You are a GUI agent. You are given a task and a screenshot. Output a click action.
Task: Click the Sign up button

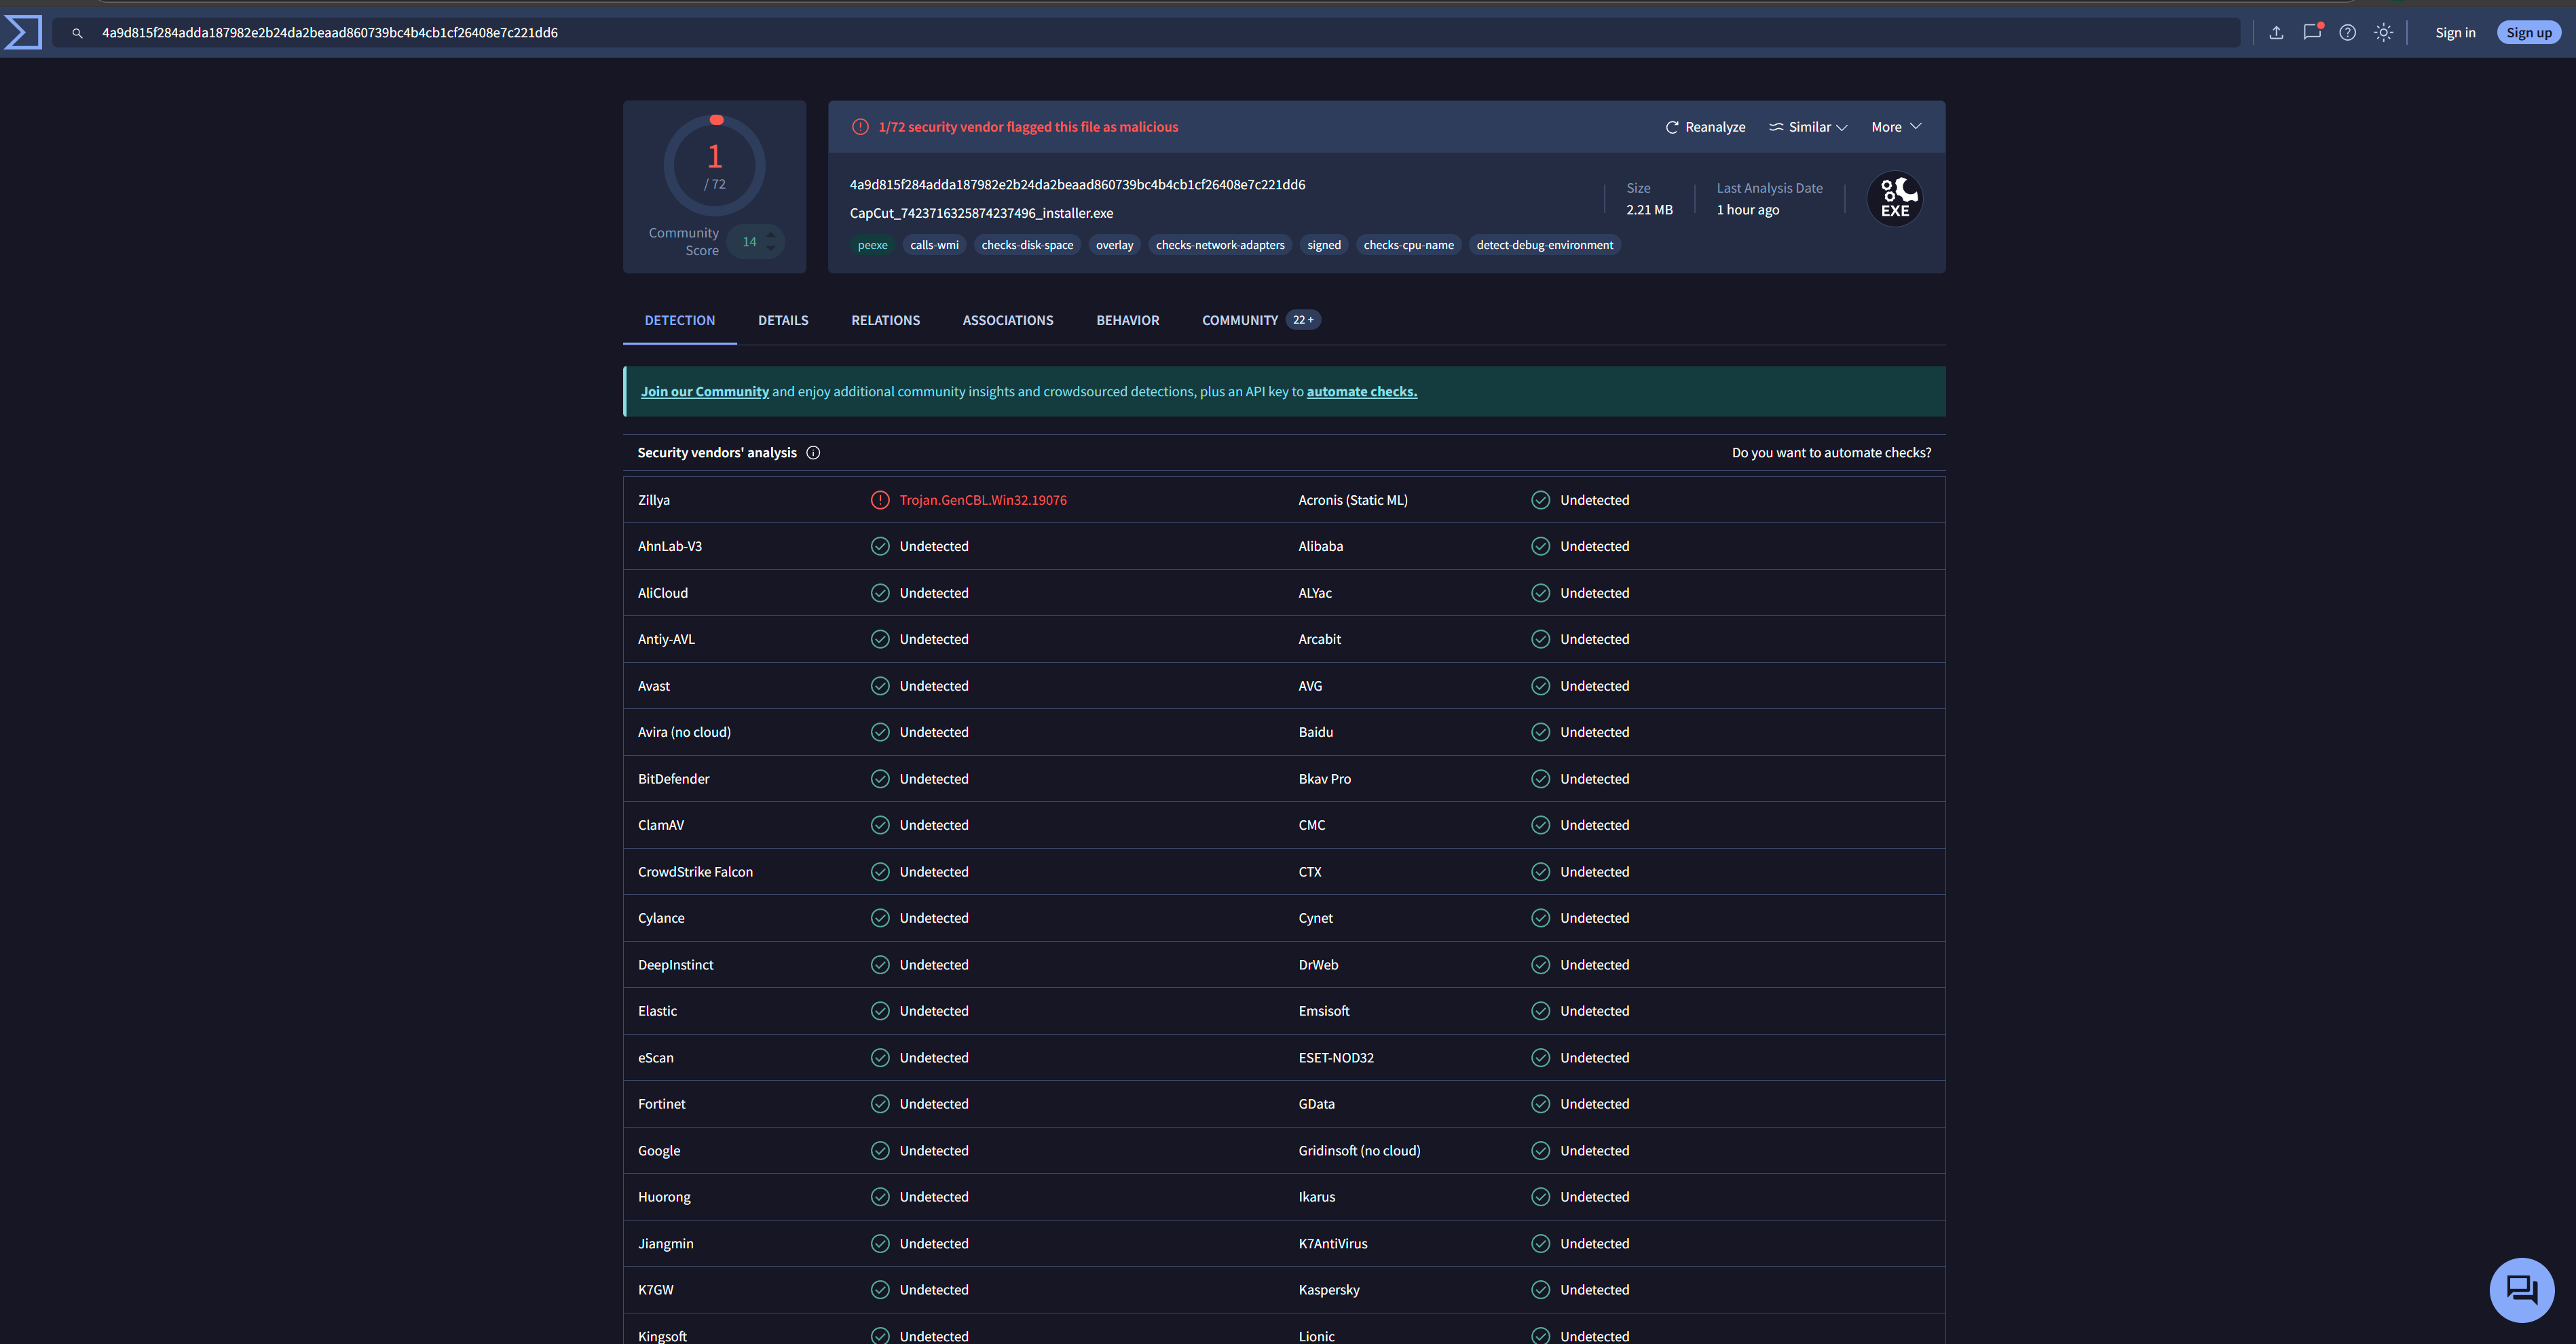(2528, 31)
